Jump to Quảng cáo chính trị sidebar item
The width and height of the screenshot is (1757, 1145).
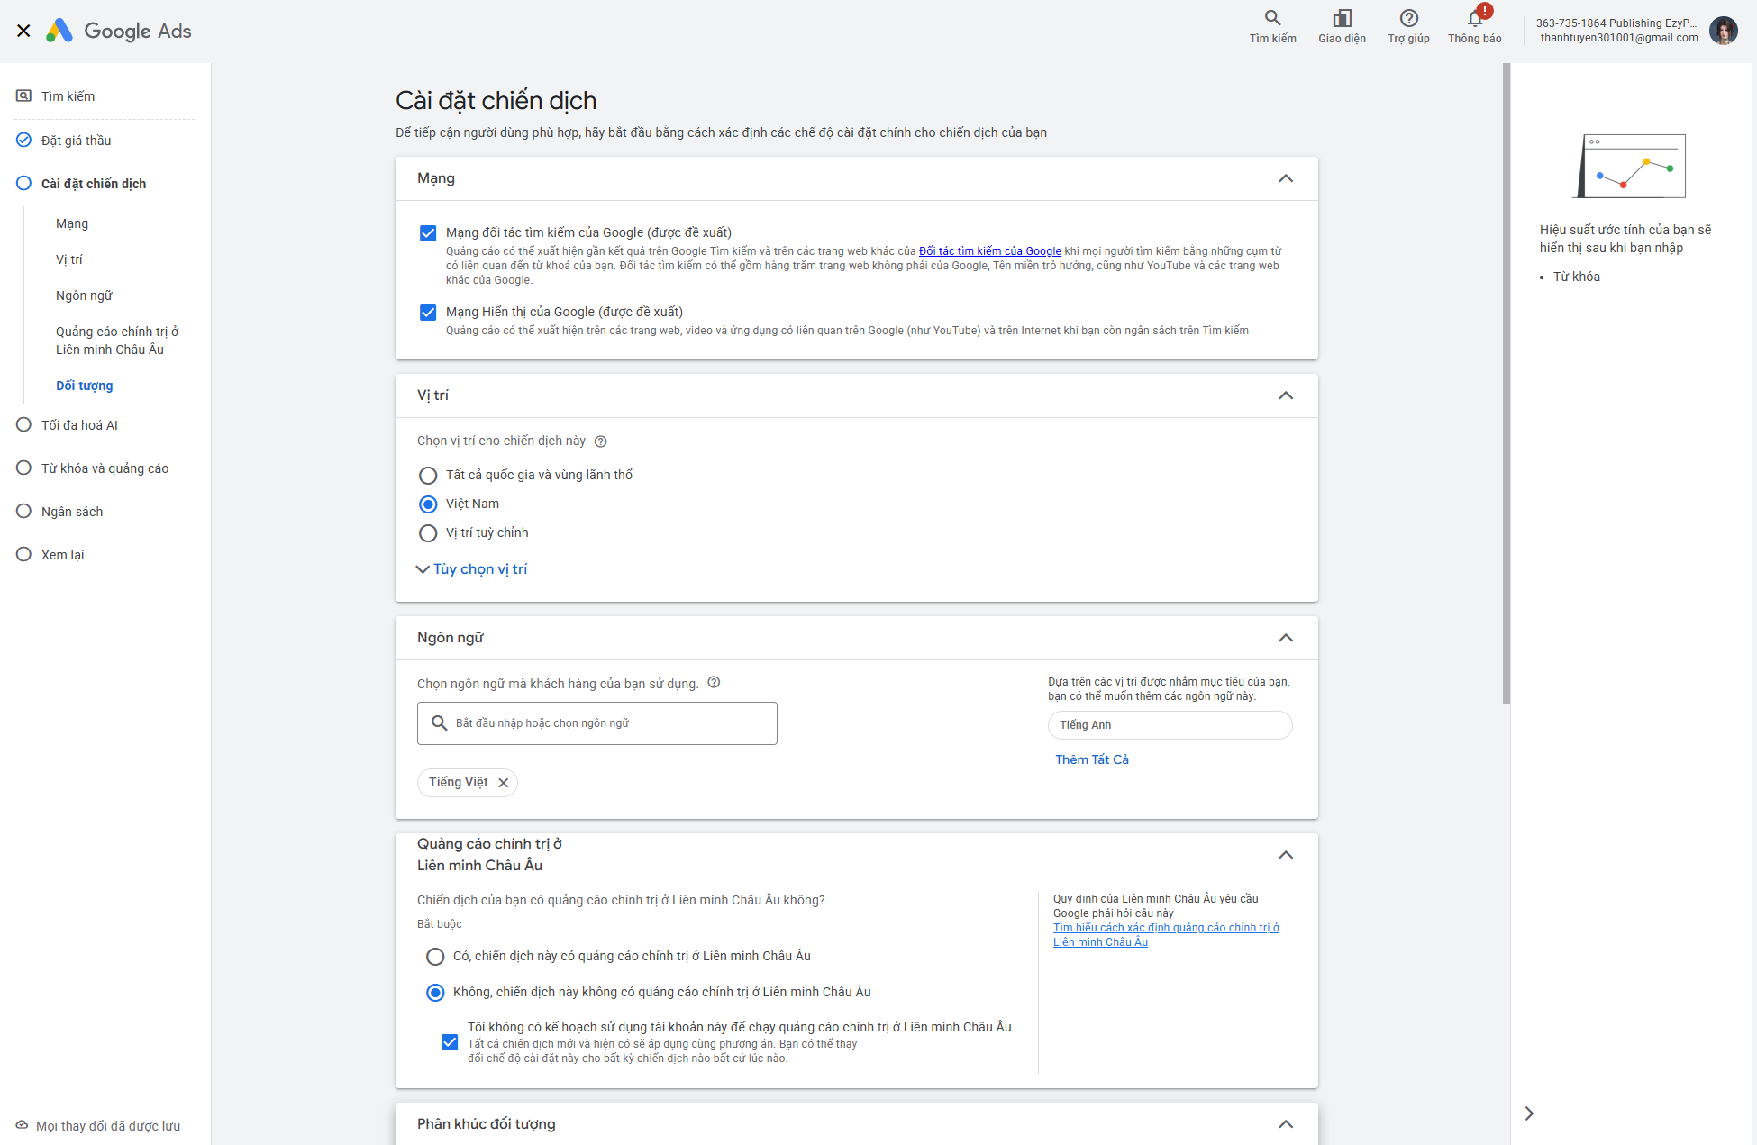click(117, 341)
